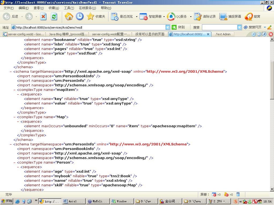274x205 pixels.
Task: Click the vertical scrollbar thumb
Action: [272, 80]
